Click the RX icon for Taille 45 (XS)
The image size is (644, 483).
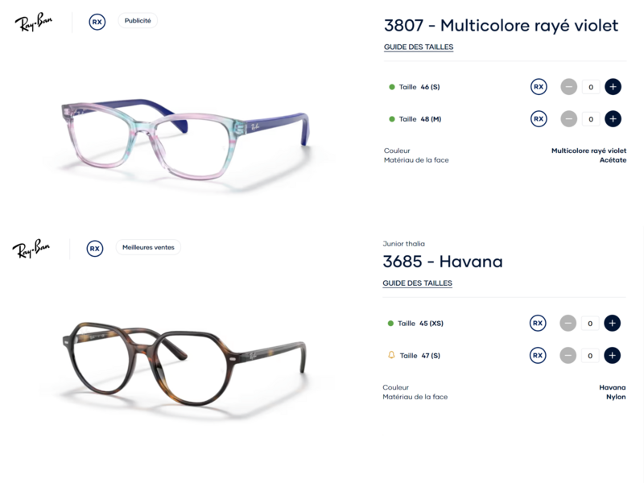[538, 324]
